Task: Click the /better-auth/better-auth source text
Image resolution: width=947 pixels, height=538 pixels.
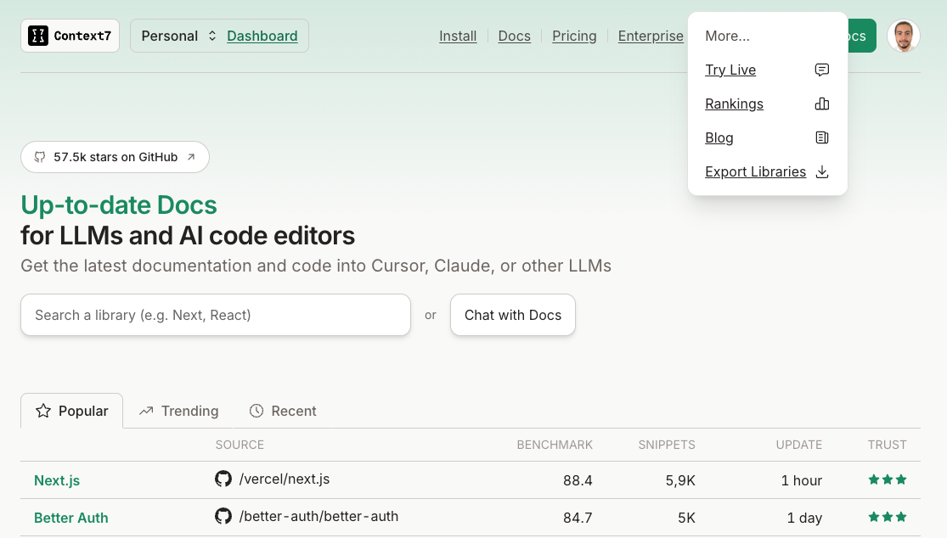Action: click(x=318, y=516)
